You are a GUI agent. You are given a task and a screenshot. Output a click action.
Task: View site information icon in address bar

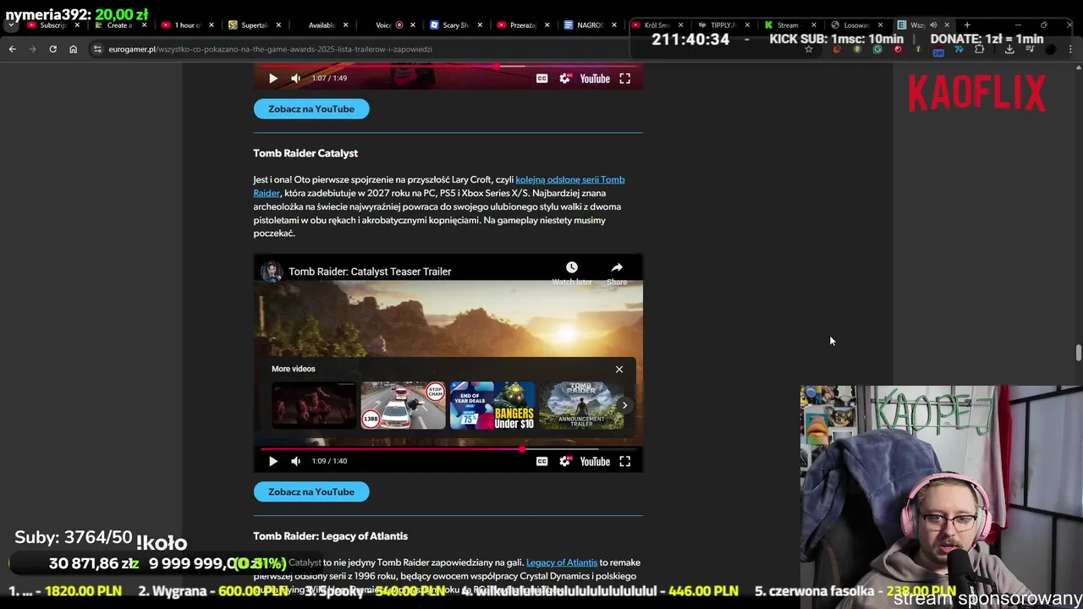coord(97,49)
